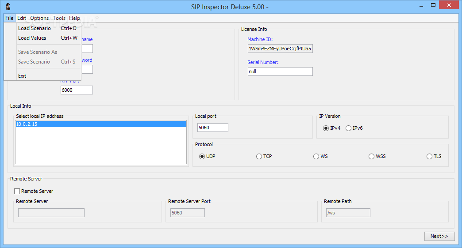The width and height of the screenshot is (462, 248).
Task: Select local IP address 10.0.2.15
Action: point(101,124)
